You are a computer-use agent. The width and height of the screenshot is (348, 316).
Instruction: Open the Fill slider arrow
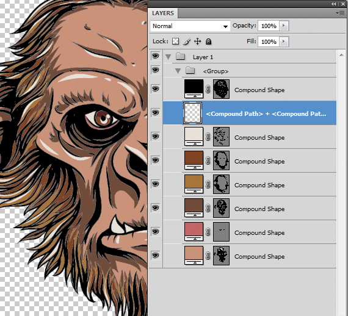point(284,41)
